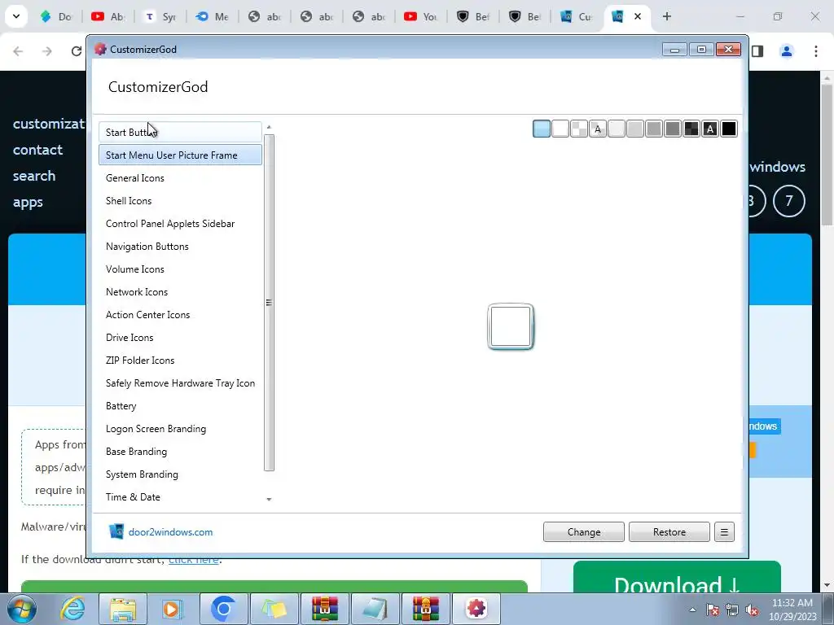Select the ZIP Folder Icons entry

tap(180, 361)
